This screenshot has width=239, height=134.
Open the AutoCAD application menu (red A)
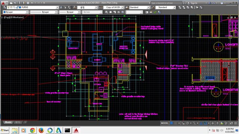point(3,3)
